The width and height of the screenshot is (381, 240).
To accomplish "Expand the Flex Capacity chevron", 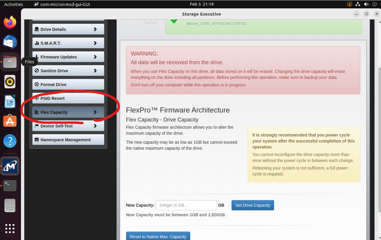I will [95, 112].
